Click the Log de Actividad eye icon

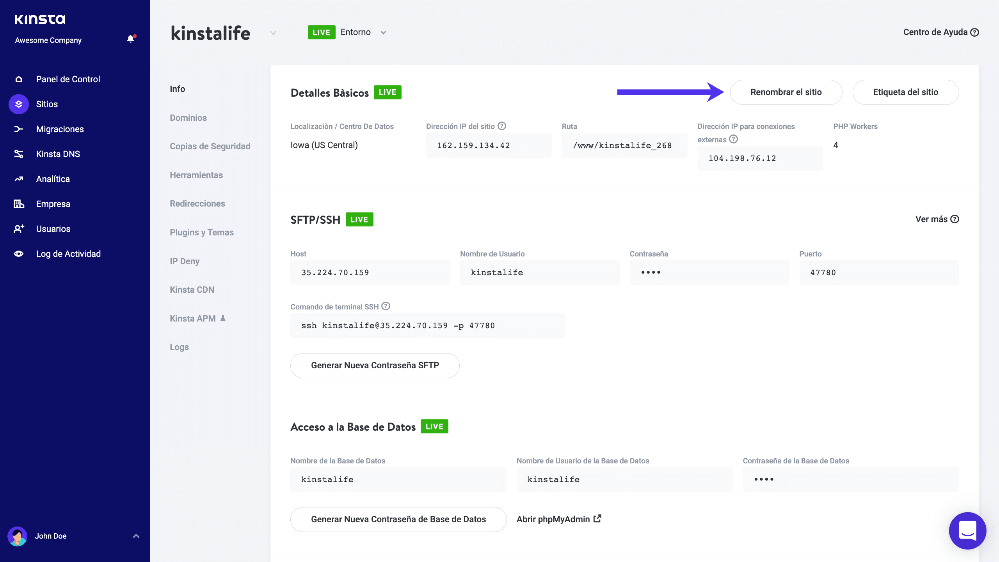pos(19,254)
